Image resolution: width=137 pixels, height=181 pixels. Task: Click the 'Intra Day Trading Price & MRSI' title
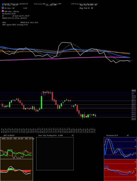56,135
